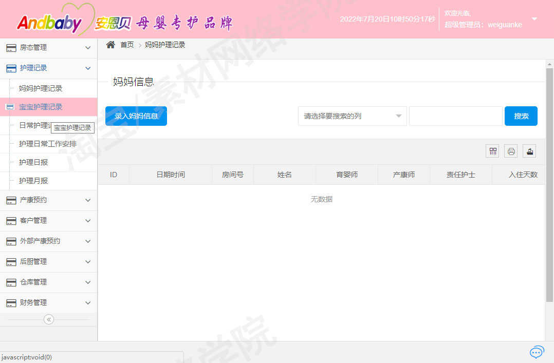The image size is (554, 363).
Task: Click the 外部产康预约 card icon
Action: tap(11, 241)
